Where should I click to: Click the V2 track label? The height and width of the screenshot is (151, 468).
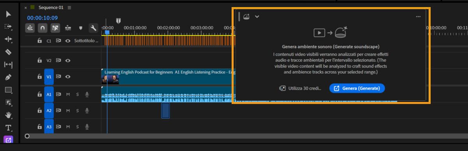49,60
